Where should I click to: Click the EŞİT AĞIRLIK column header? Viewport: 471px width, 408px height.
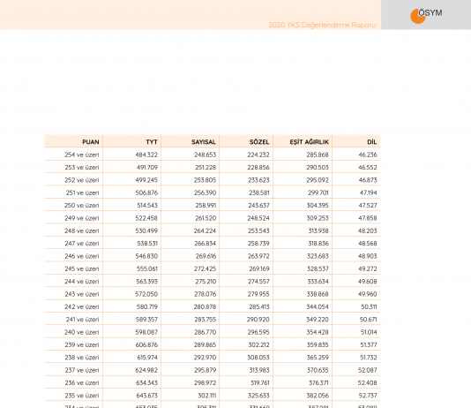309,142
